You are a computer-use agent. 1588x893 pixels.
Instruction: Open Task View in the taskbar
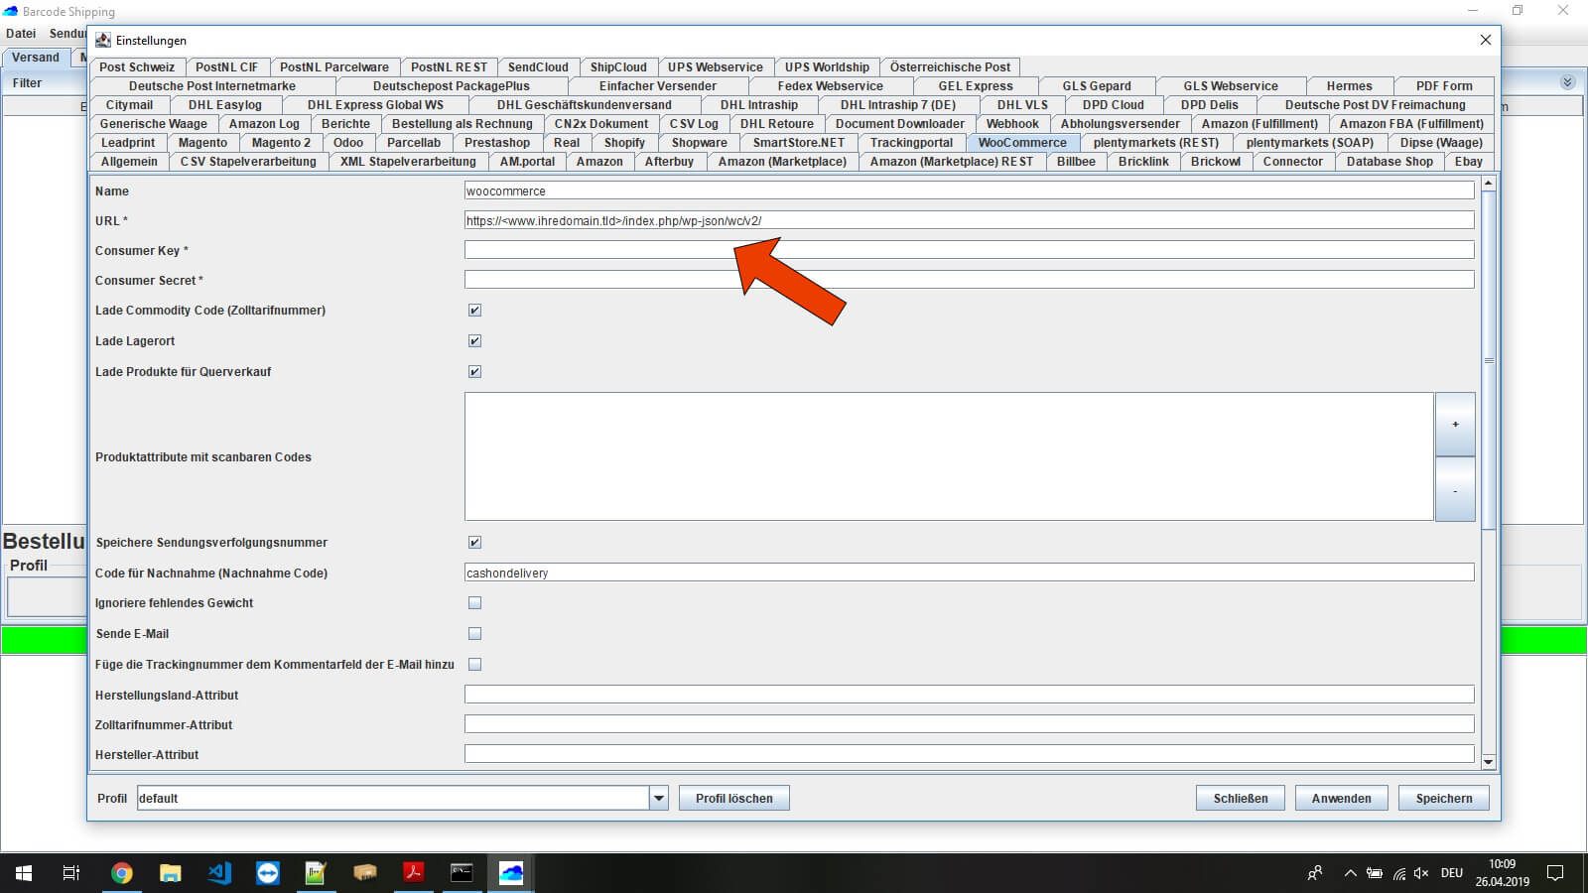(x=71, y=873)
